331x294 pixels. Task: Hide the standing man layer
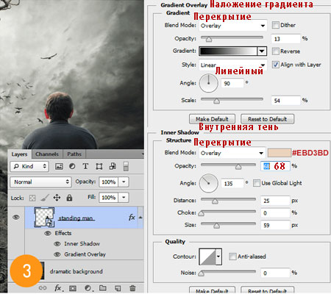point(16,217)
